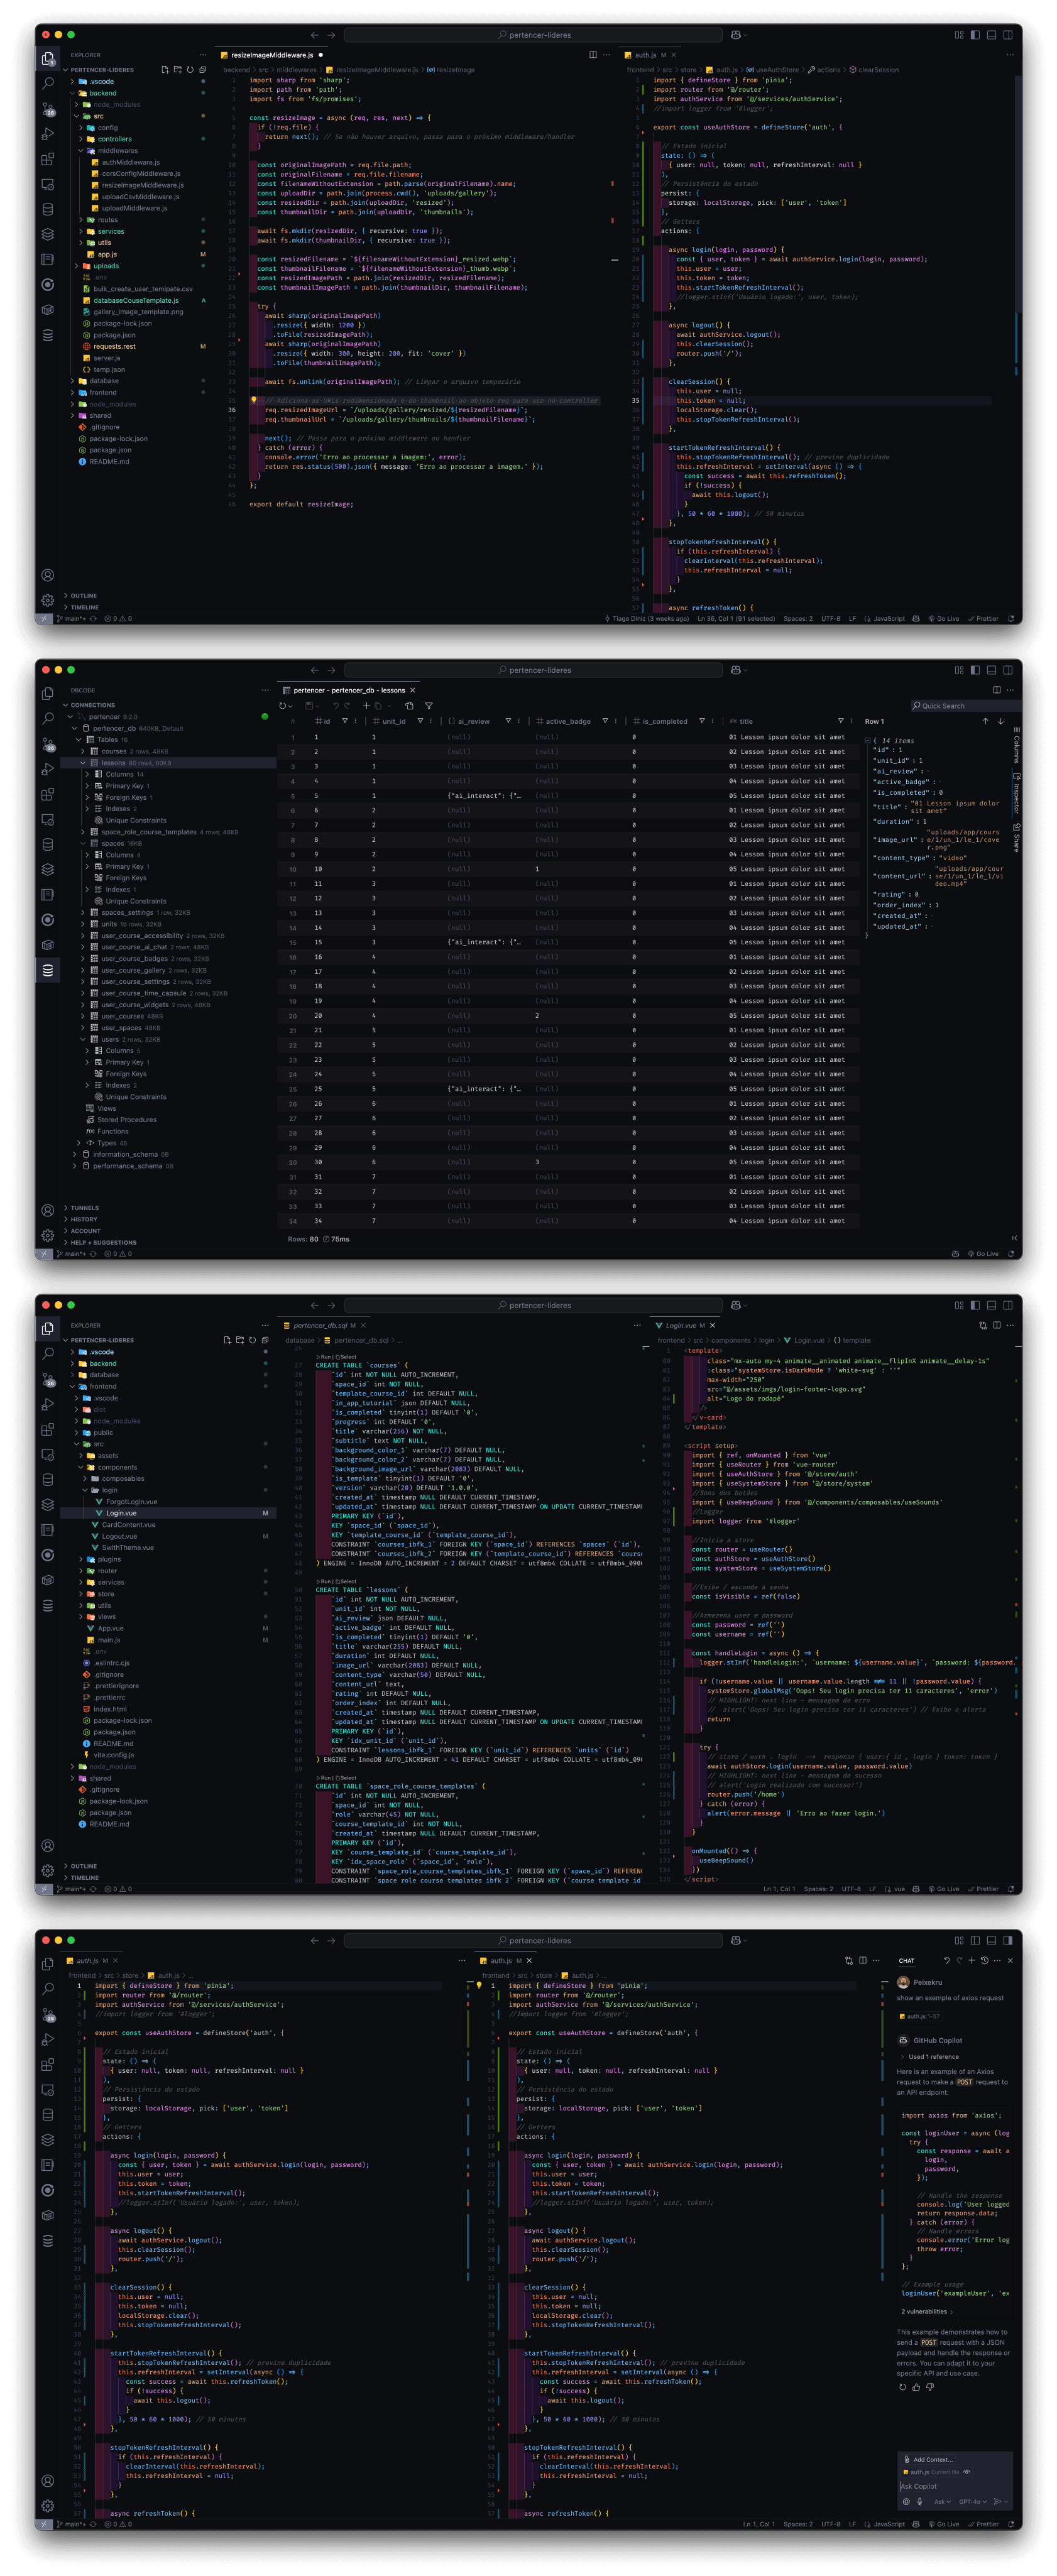Click filter icon on unit_id column header
Screen dimensions: 1057x2576
coord(420,721)
